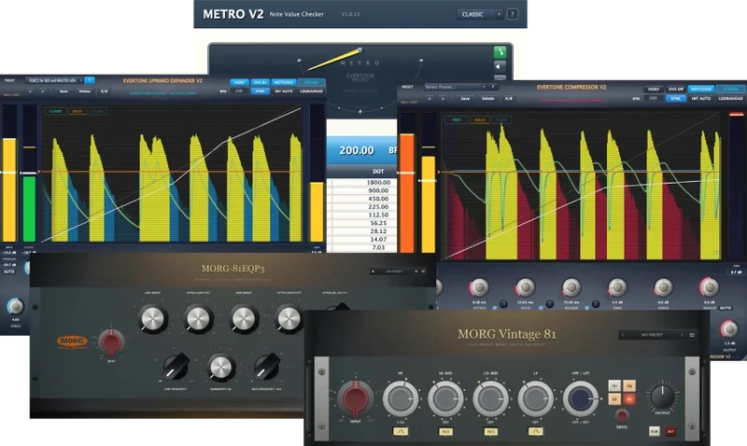Click the HOLD knob in Compressor V2

(525, 287)
